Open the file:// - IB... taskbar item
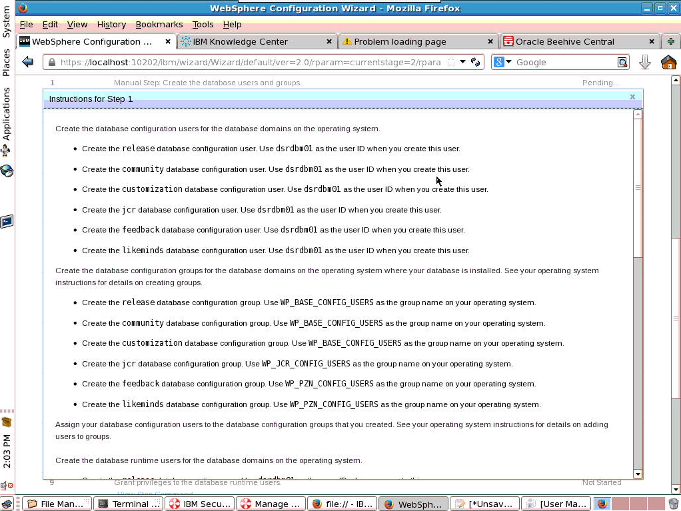The height and width of the screenshot is (511, 681). [342, 504]
